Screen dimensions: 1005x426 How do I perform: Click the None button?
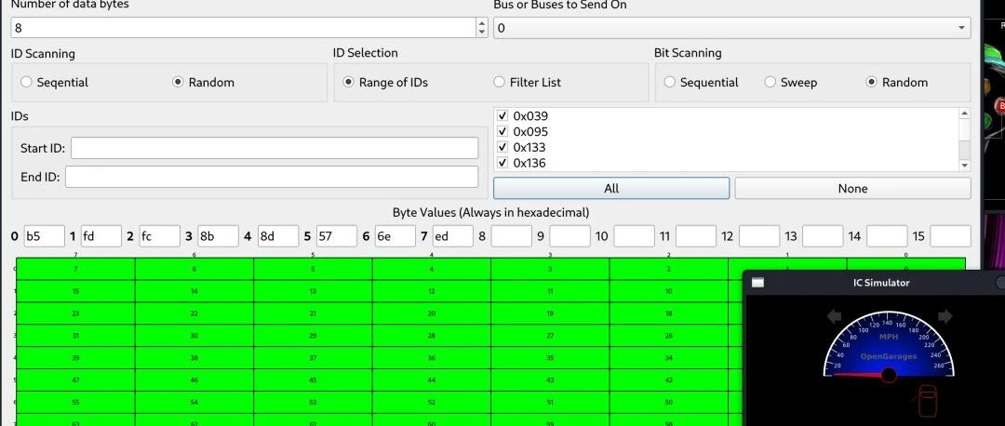[852, 188]
